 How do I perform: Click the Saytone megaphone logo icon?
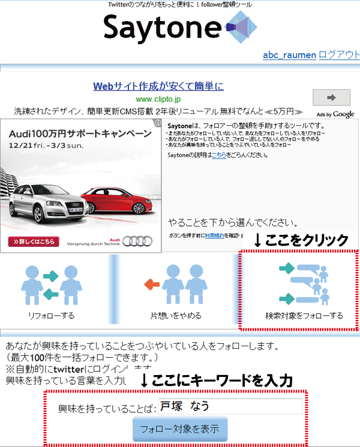pos(241,28)
